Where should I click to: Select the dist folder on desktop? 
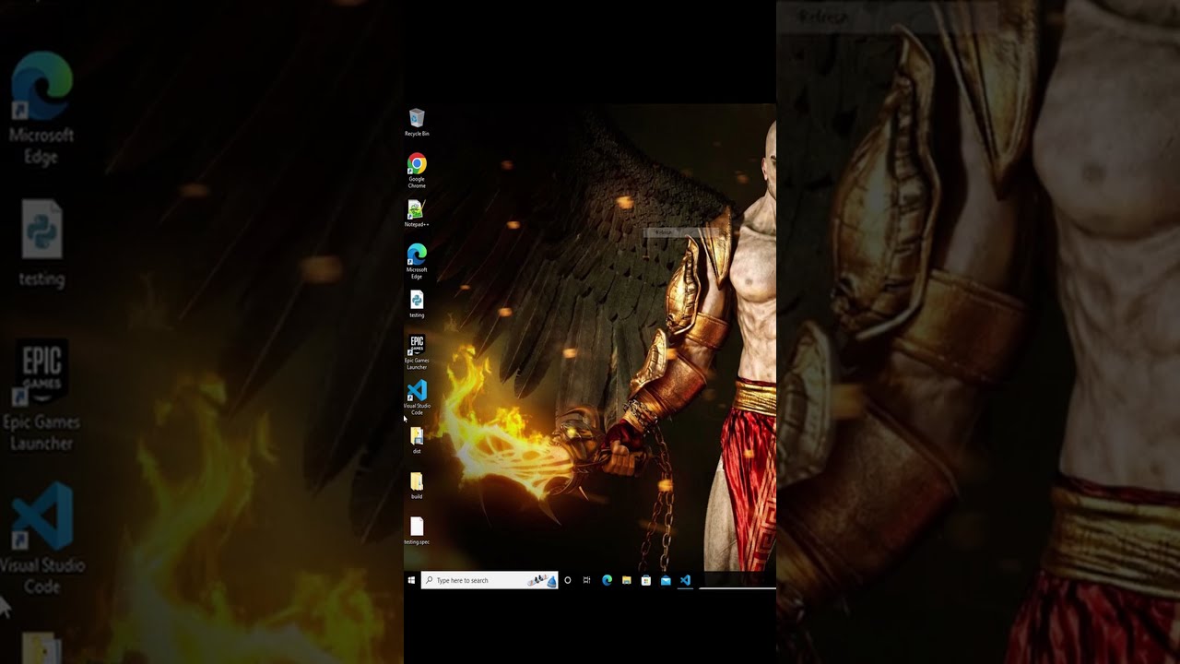(x=417, y=440)
